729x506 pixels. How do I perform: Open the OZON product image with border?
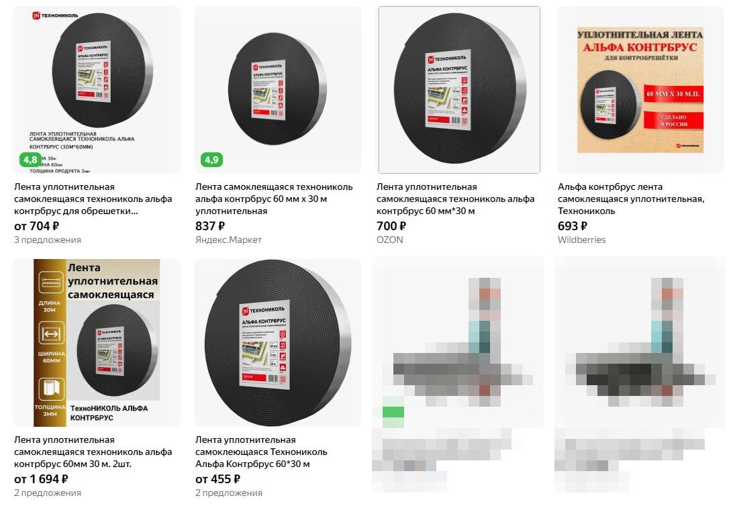pyautogui.click(x=459, y=90)
